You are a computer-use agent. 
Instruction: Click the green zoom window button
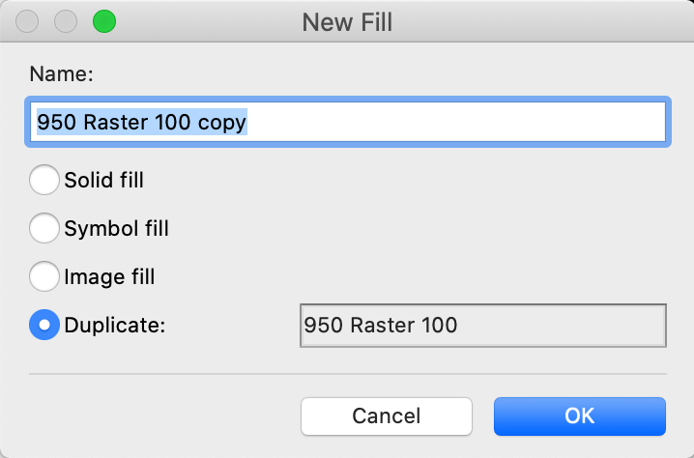pos(104,21)
